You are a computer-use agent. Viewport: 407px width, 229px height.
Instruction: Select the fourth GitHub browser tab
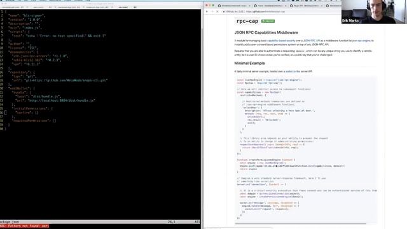point(333,6)
